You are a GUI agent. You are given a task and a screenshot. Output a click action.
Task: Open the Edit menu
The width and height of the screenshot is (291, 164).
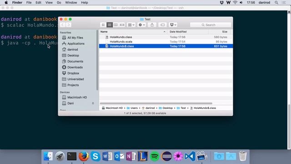38,3
